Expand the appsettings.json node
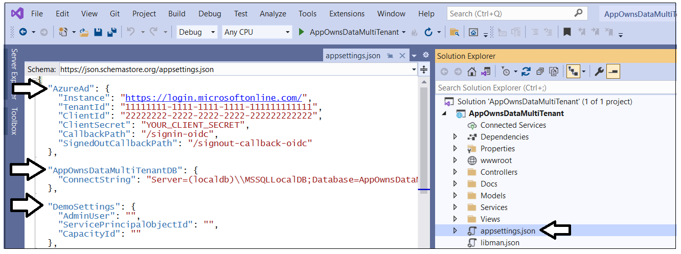 [456, 231]
